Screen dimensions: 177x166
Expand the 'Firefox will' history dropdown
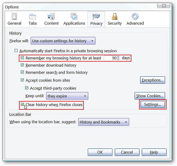pyautogui.click(x=63, y=41)
